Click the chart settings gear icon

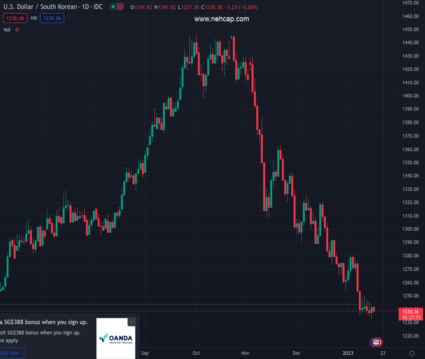click(412, 354)
